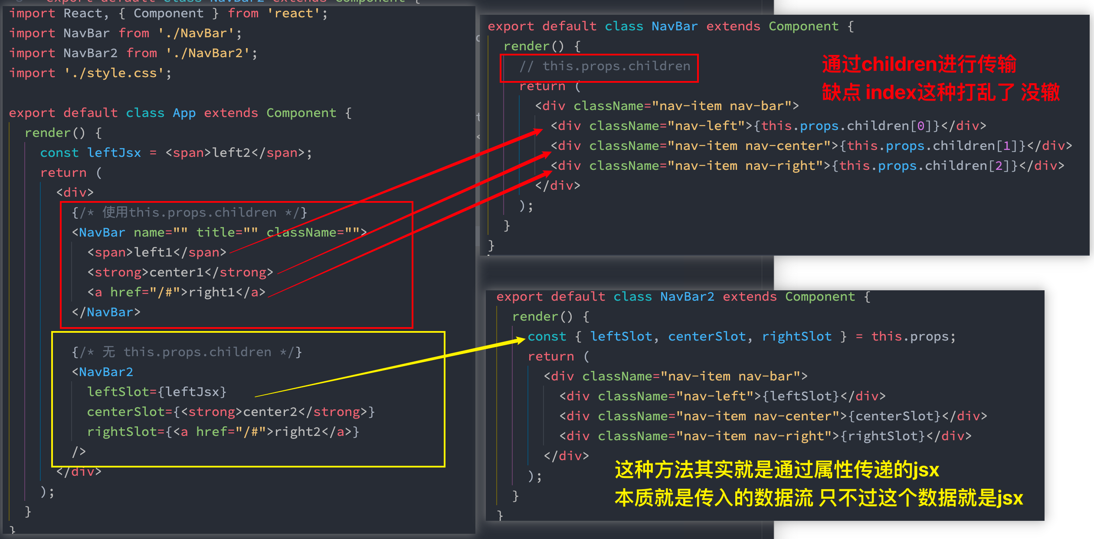Viewport: 1094px width, 539px height.
Task: Click the <span>left1</span> child element
Action: click(157, 253)
